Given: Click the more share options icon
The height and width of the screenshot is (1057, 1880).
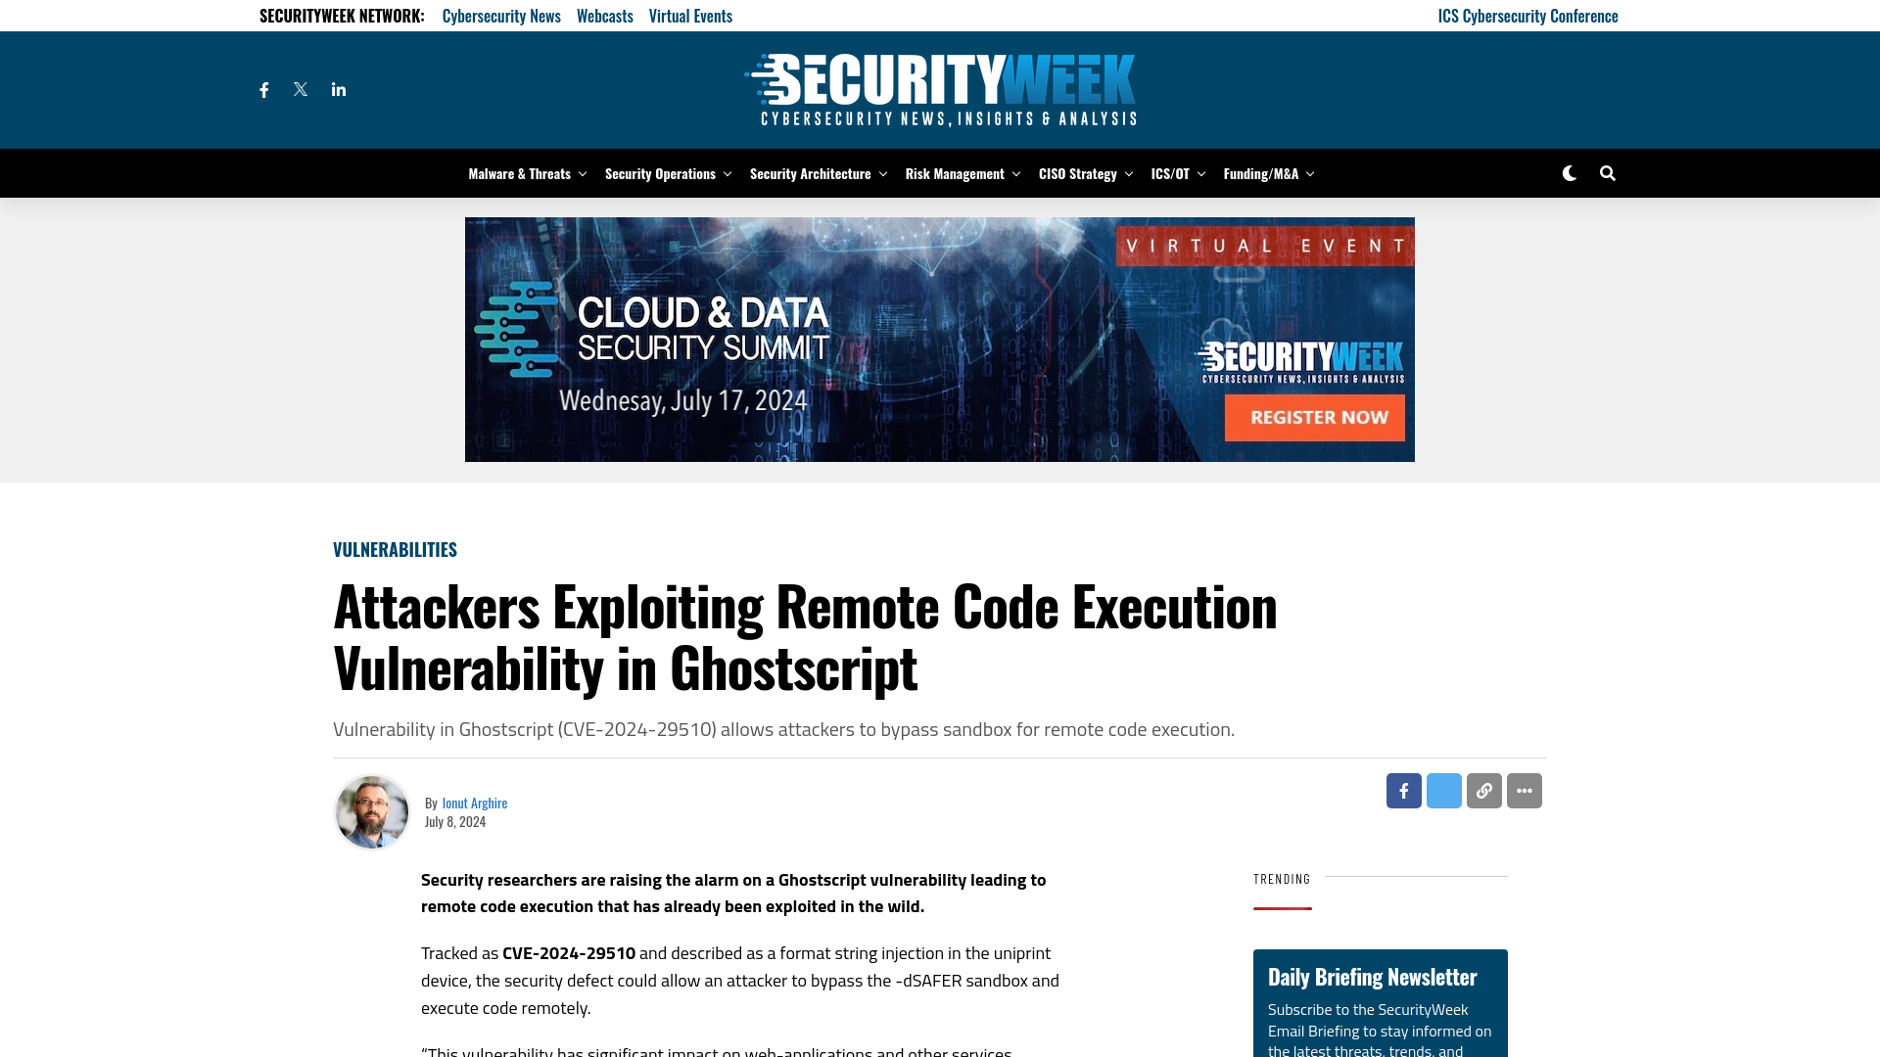Looking at the screenshot, I should pyautogui.click(x=1525, y=790).
